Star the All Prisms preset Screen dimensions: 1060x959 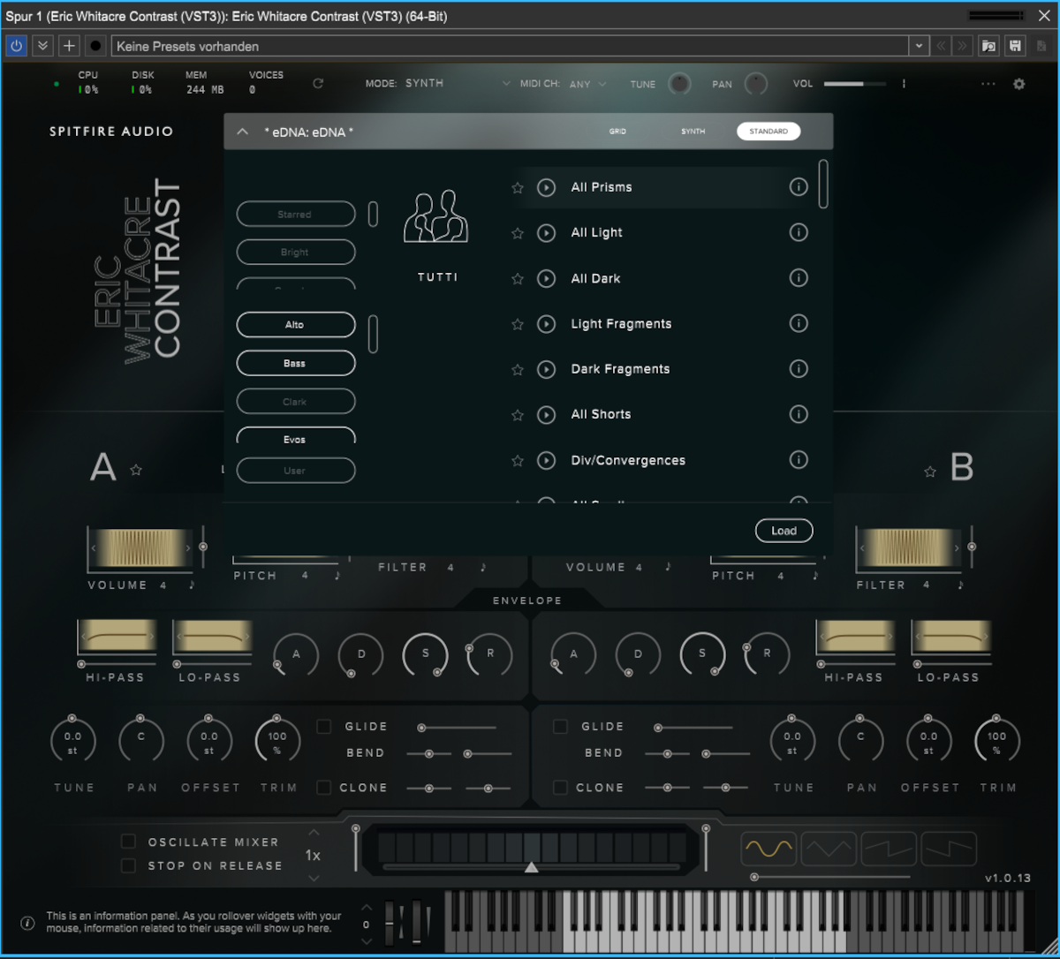coord(518,187)
